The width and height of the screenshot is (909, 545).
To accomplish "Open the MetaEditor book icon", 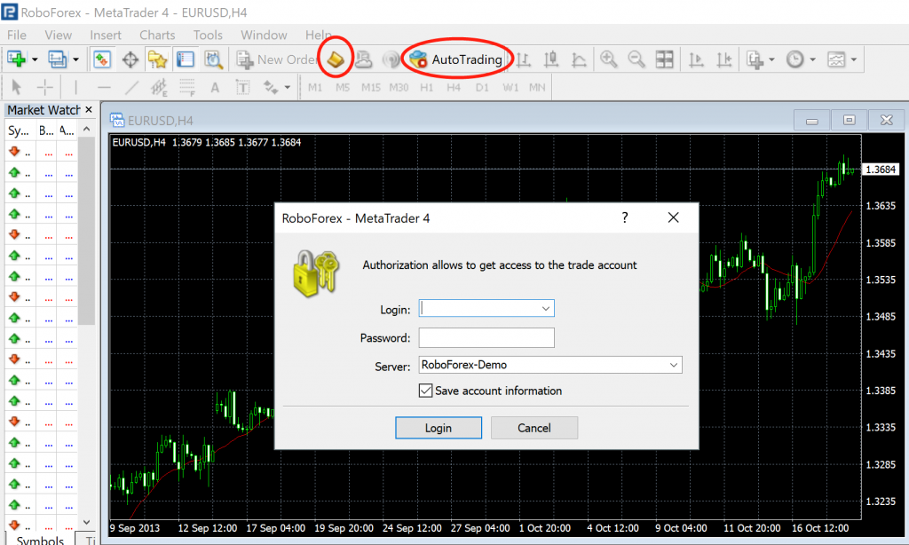I will click(x=336, y=59).
